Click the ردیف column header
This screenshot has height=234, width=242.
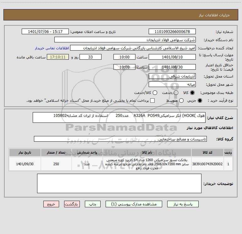(x=228, y=152)
